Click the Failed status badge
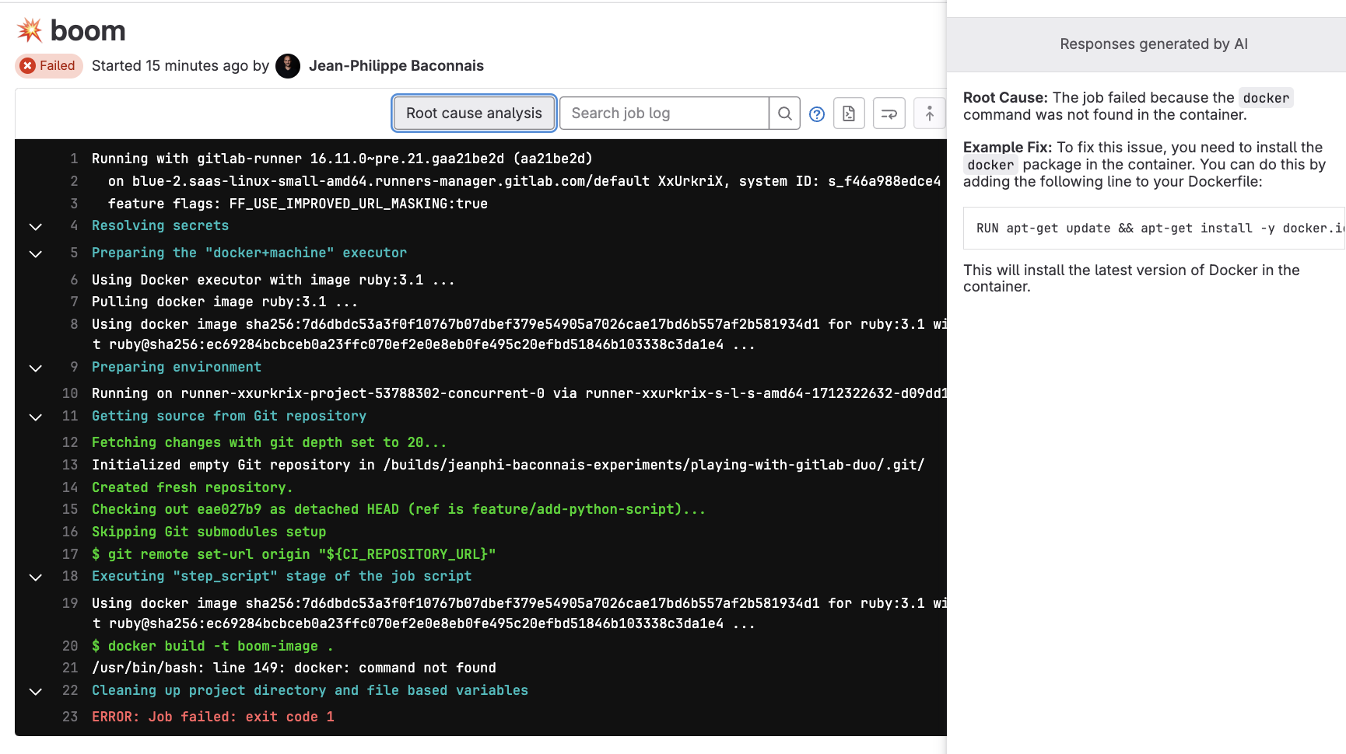Image resolution: width=1346 pixels, height=754 pixels. point(49,66)
